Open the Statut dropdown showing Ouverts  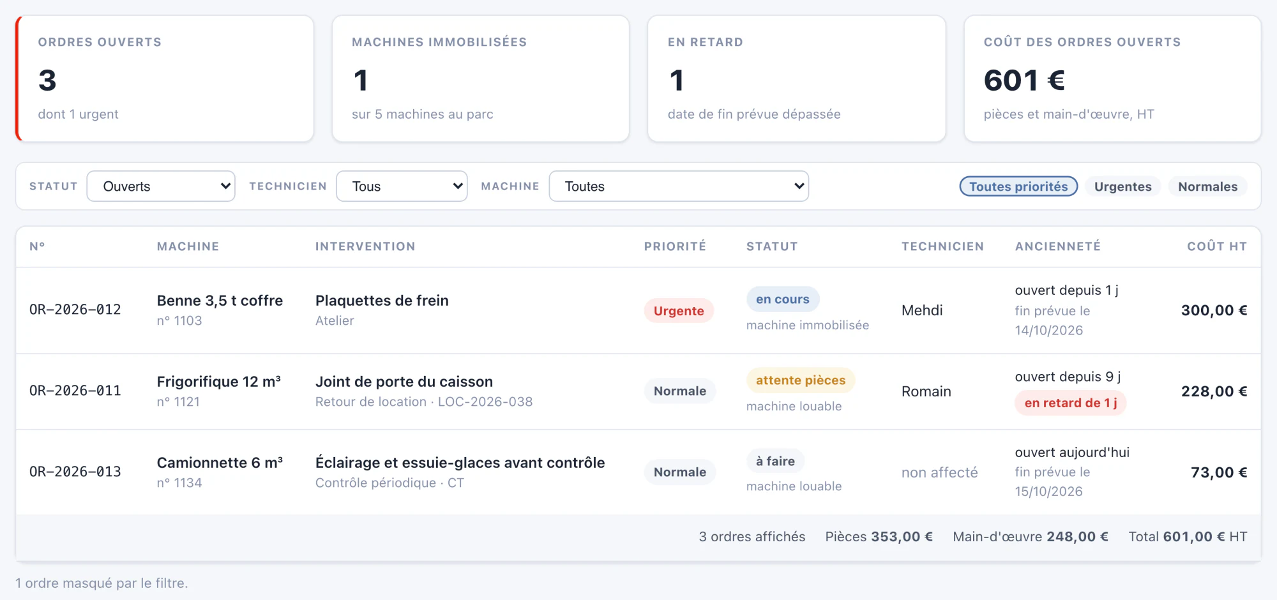pyautogui.click(x=161, y=186)
